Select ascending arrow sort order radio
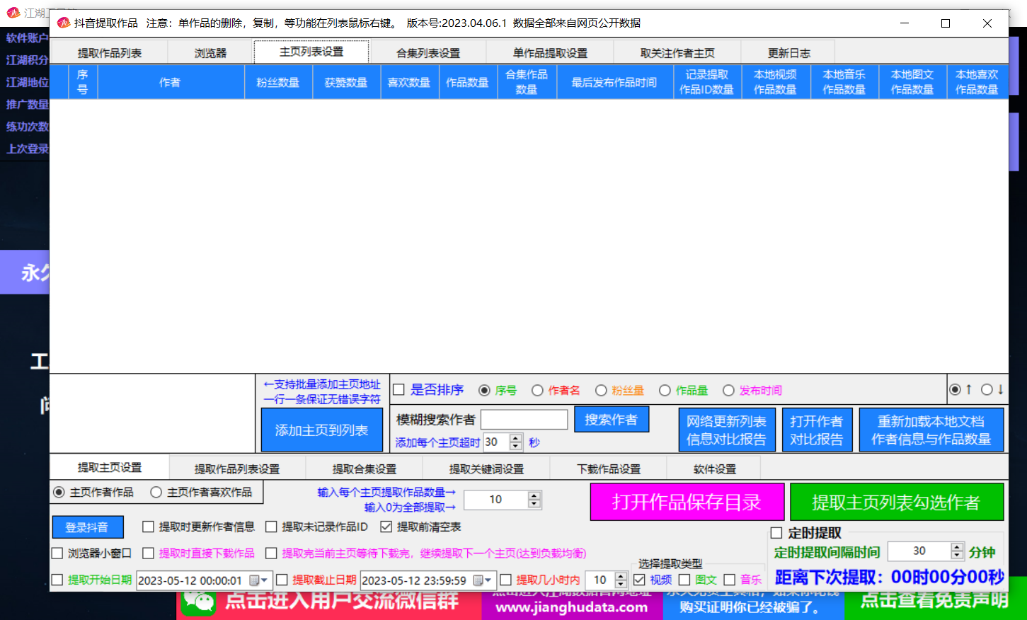This screenshot has height=620, width=1027. [955, 389]
